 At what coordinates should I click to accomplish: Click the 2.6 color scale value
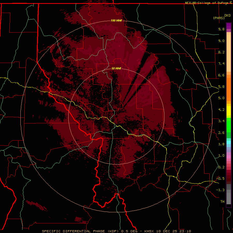pos(221,133)
